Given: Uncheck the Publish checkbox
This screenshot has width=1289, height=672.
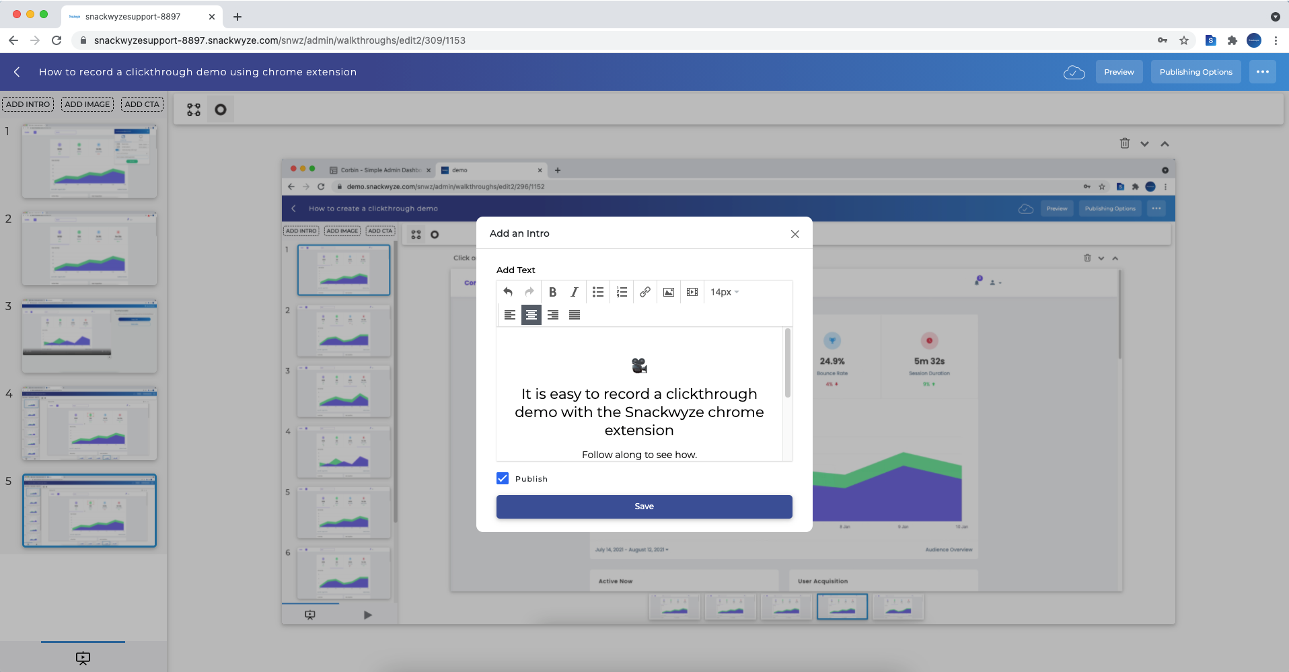Looking at the screenshot, I should coord(503,478).
